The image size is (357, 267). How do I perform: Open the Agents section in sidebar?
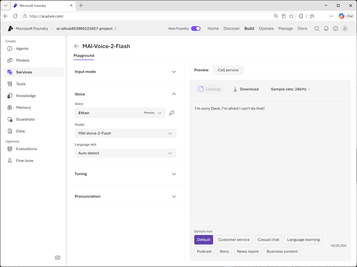click(34, 48)
